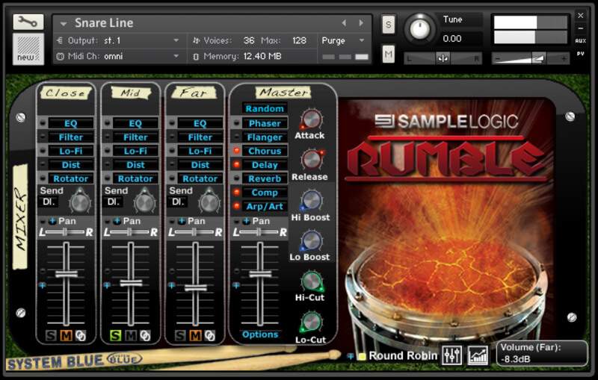
Task: Expand Master channel Pan plus
Action: pyautogui.click(x=247, y=221)
